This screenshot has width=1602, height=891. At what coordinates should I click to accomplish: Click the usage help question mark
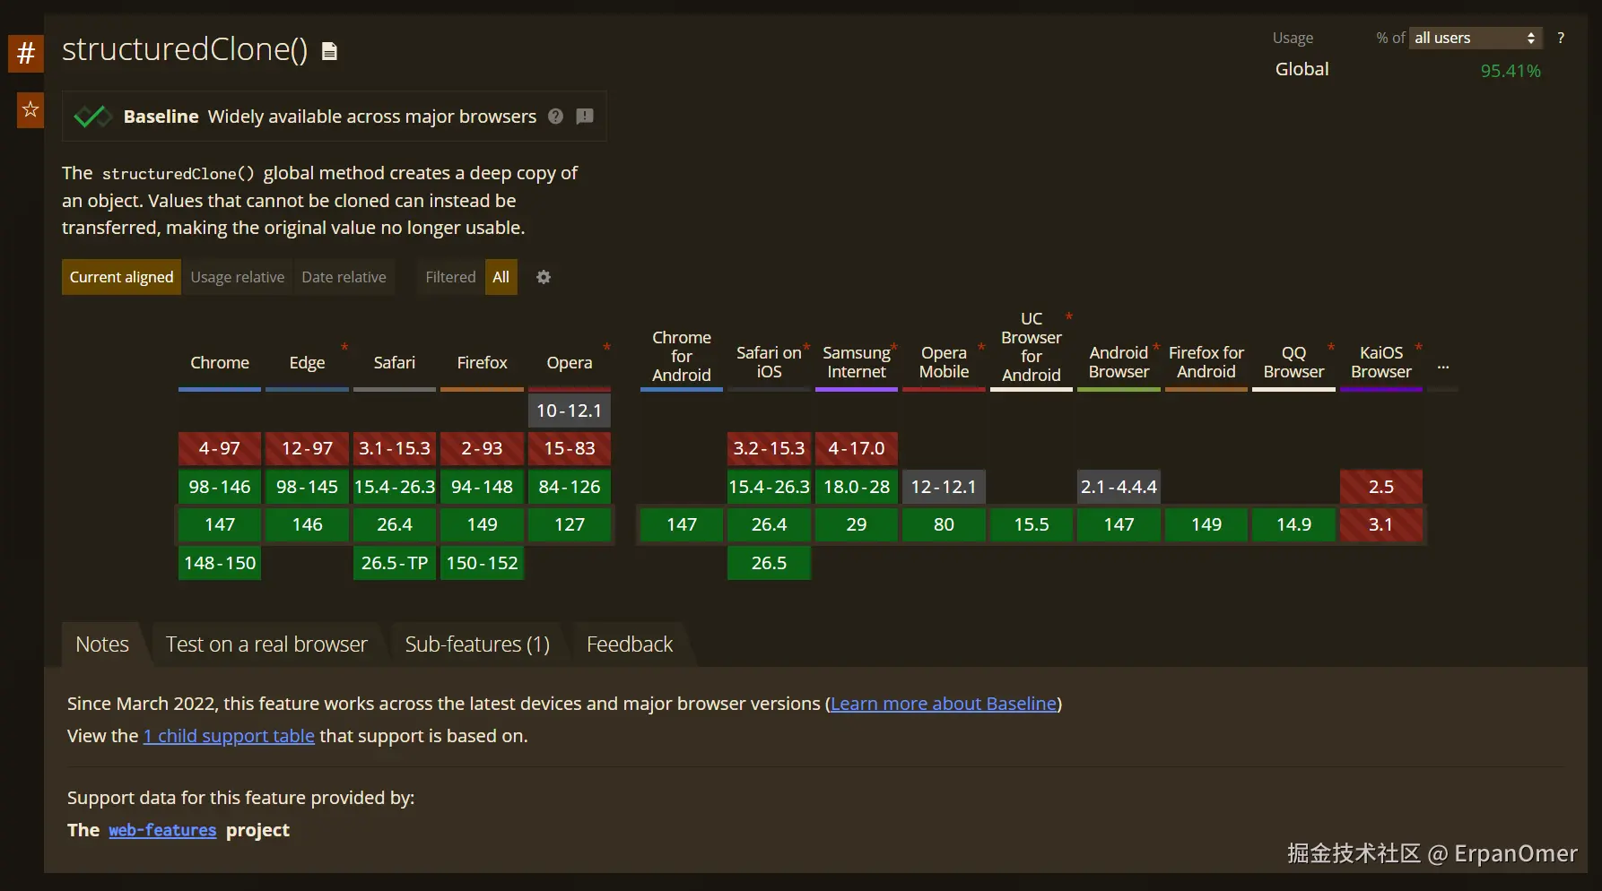coord(1561,38)
